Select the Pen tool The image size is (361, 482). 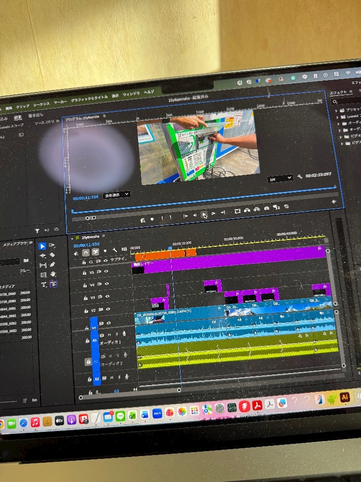(x=52, y=265)
